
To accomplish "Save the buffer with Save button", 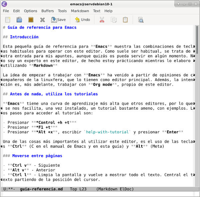I will (58, 20).
